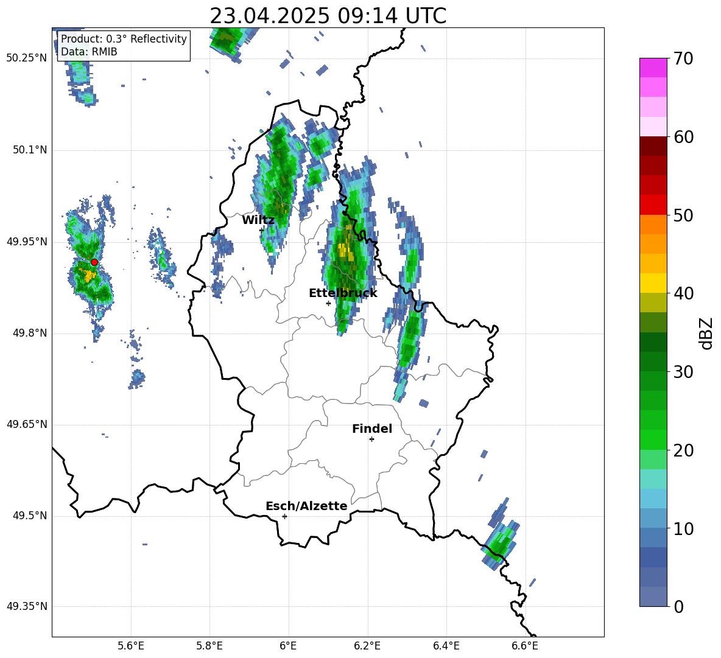Click the colorbar tick value 60
Viewport: 721px width, 658px height.
pyautogui.click(x=683, y=137)
